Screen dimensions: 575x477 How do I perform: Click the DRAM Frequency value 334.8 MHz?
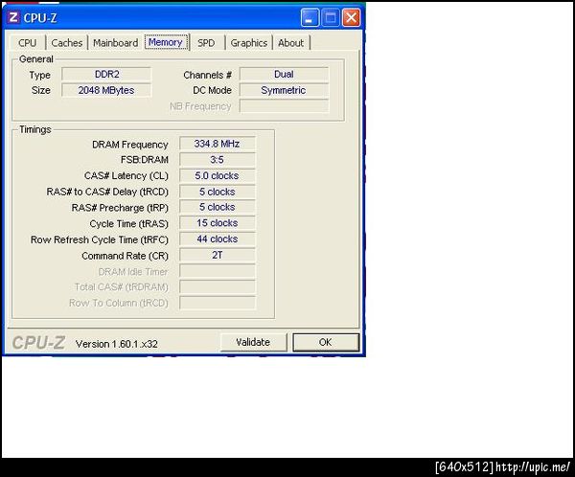tap(218, 144)
